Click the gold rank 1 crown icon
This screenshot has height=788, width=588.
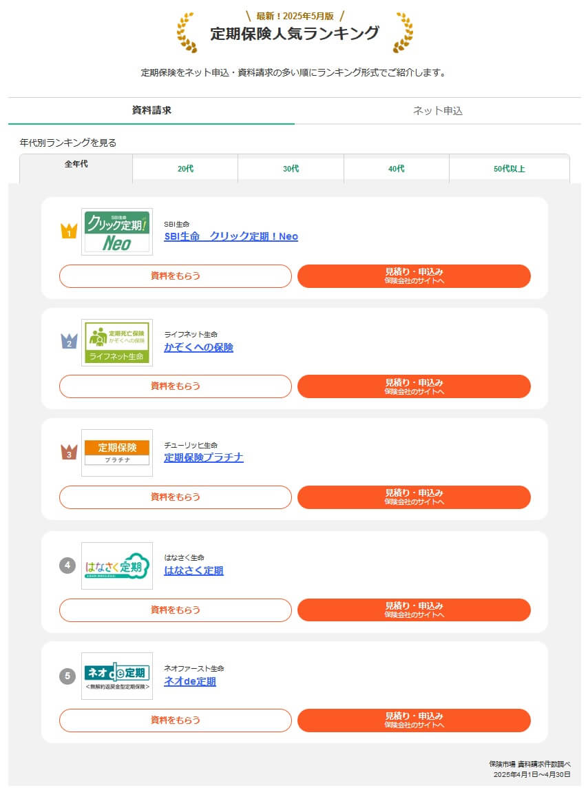click(69, 231)
